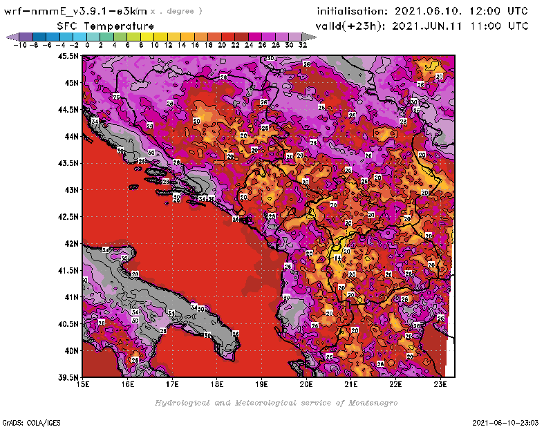The width and height of the screenshot is (553, 427).
Task: Click the 45.5N latitude label
Action: tap(68, 56)
